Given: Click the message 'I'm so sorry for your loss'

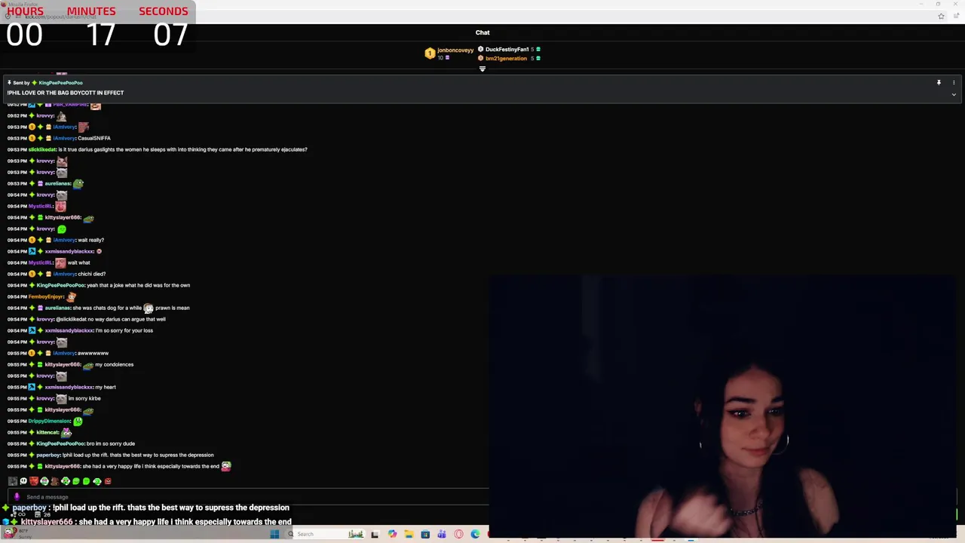Looking at the screenshot, I should [124, 330].
